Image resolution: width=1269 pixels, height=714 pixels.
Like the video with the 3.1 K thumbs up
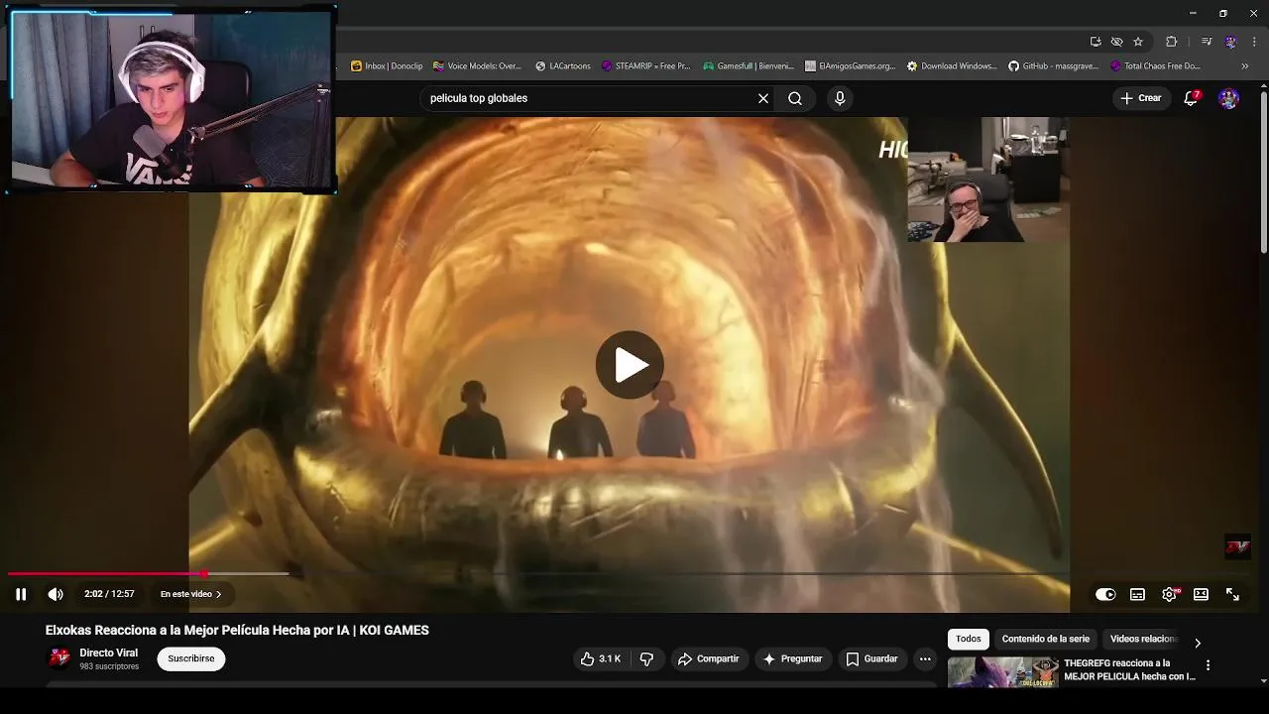(601, 658)
